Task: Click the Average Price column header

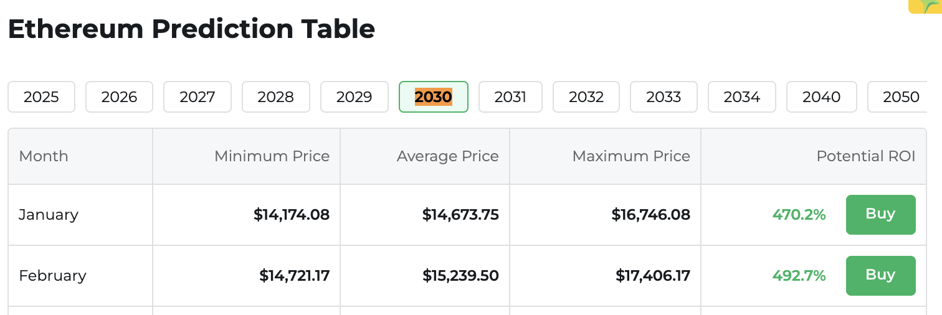Action: tap(447, 156)
